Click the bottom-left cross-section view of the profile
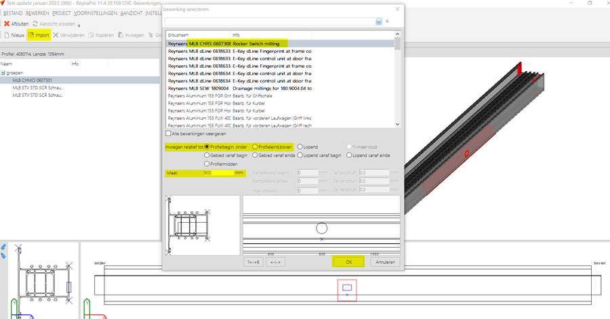The image size is (610, 319). pyautogui.click(x=43, y=280)
